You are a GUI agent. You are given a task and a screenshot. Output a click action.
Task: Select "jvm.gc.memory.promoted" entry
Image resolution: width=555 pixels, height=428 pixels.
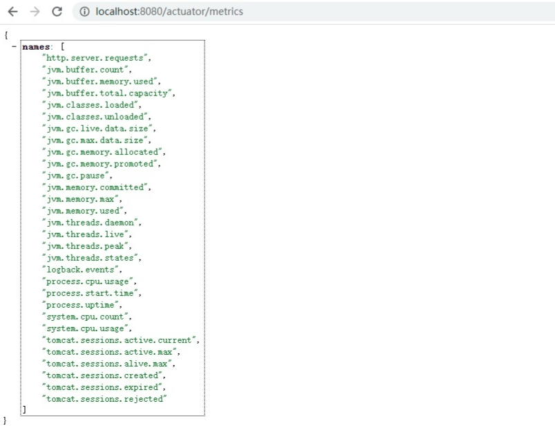(x=100, y=164)
